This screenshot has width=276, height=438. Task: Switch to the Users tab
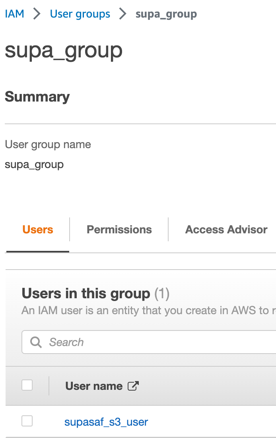[x=38, y=230]
